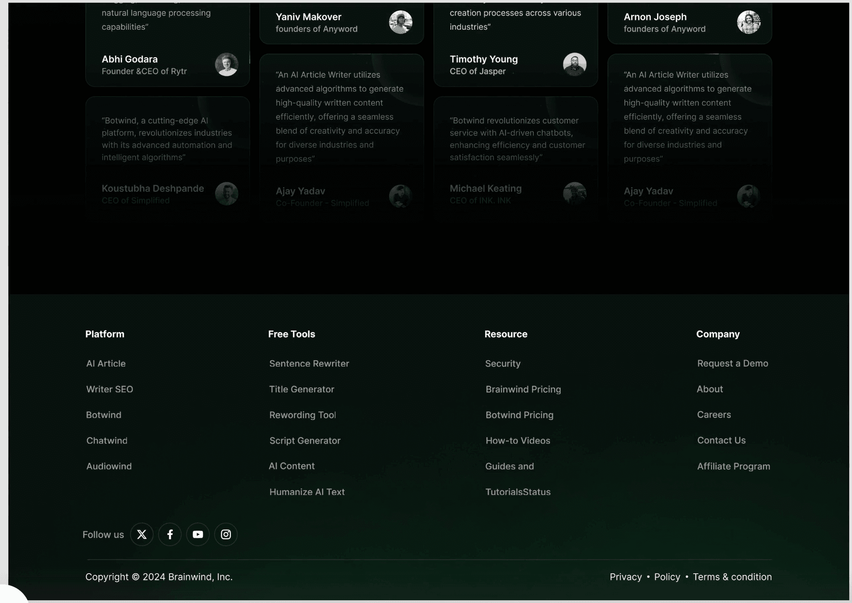
Task: Click Request a Demo link
Action: click(x=733, y=363)
